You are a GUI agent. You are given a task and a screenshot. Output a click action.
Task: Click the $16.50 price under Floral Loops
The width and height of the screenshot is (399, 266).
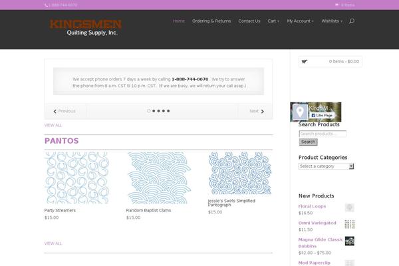point(305,213)
